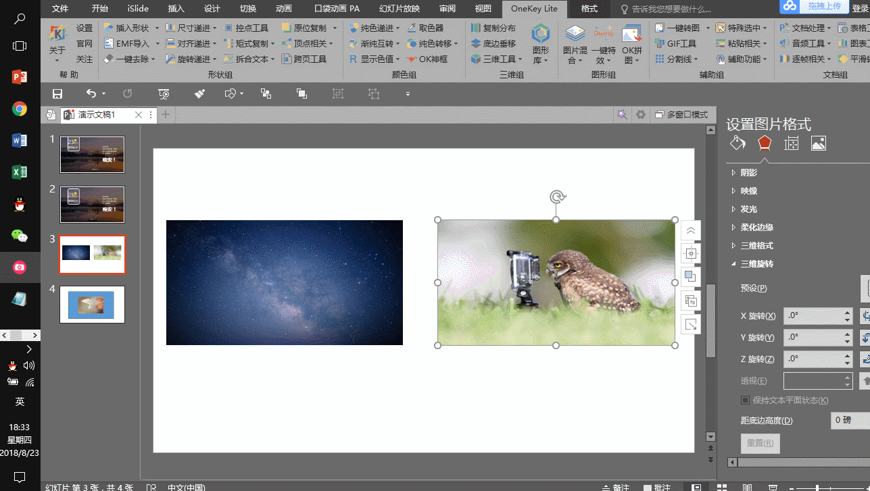Open the 动画 ribbon tab
The height and width of the screenshot is (491, 870).
(x=284, y=9)
